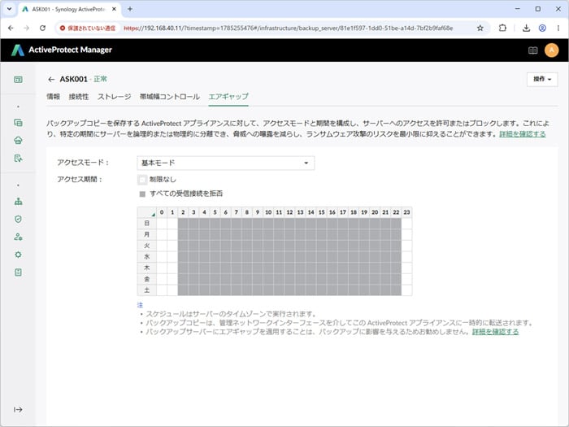
Task: Open the browser extensions icon
Action: [x=502, y=28]
